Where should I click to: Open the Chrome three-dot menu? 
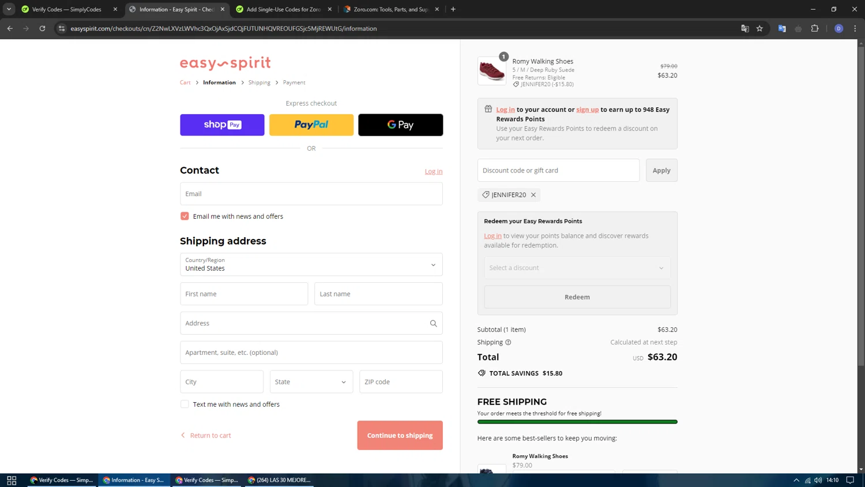point(855,28)
